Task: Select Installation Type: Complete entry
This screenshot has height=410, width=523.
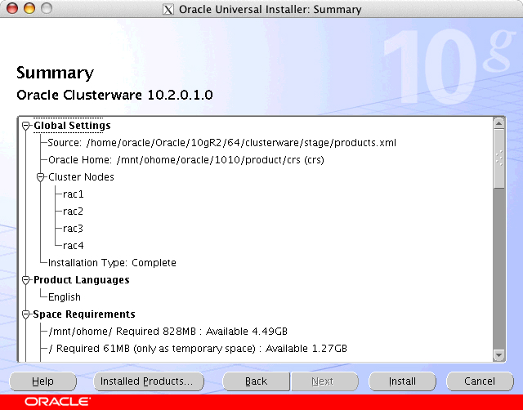Action: 112,263
